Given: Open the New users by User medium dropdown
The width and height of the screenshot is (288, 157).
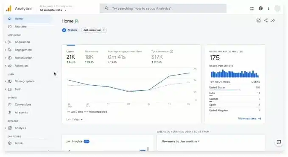Looking at the screenshot, I should pyautogui.click(x=181, y=141).
